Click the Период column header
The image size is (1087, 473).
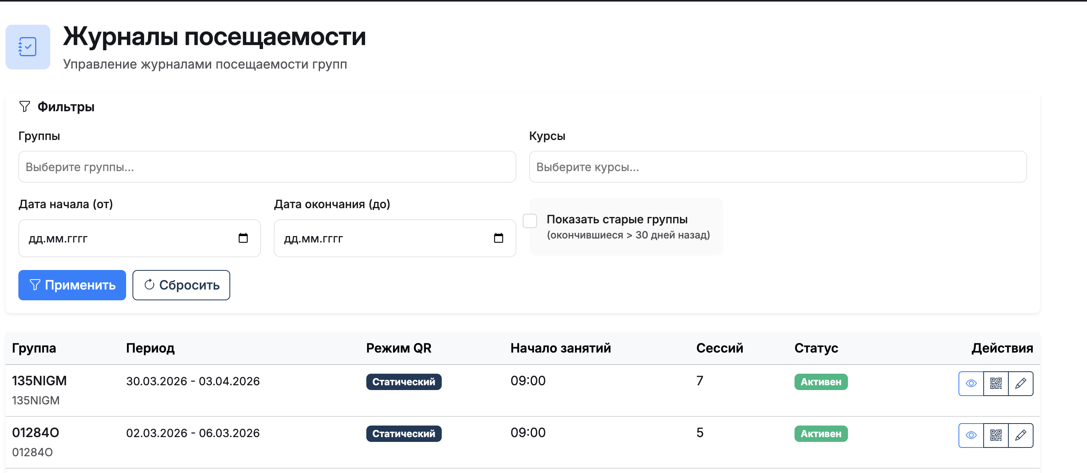coord(150,348)
